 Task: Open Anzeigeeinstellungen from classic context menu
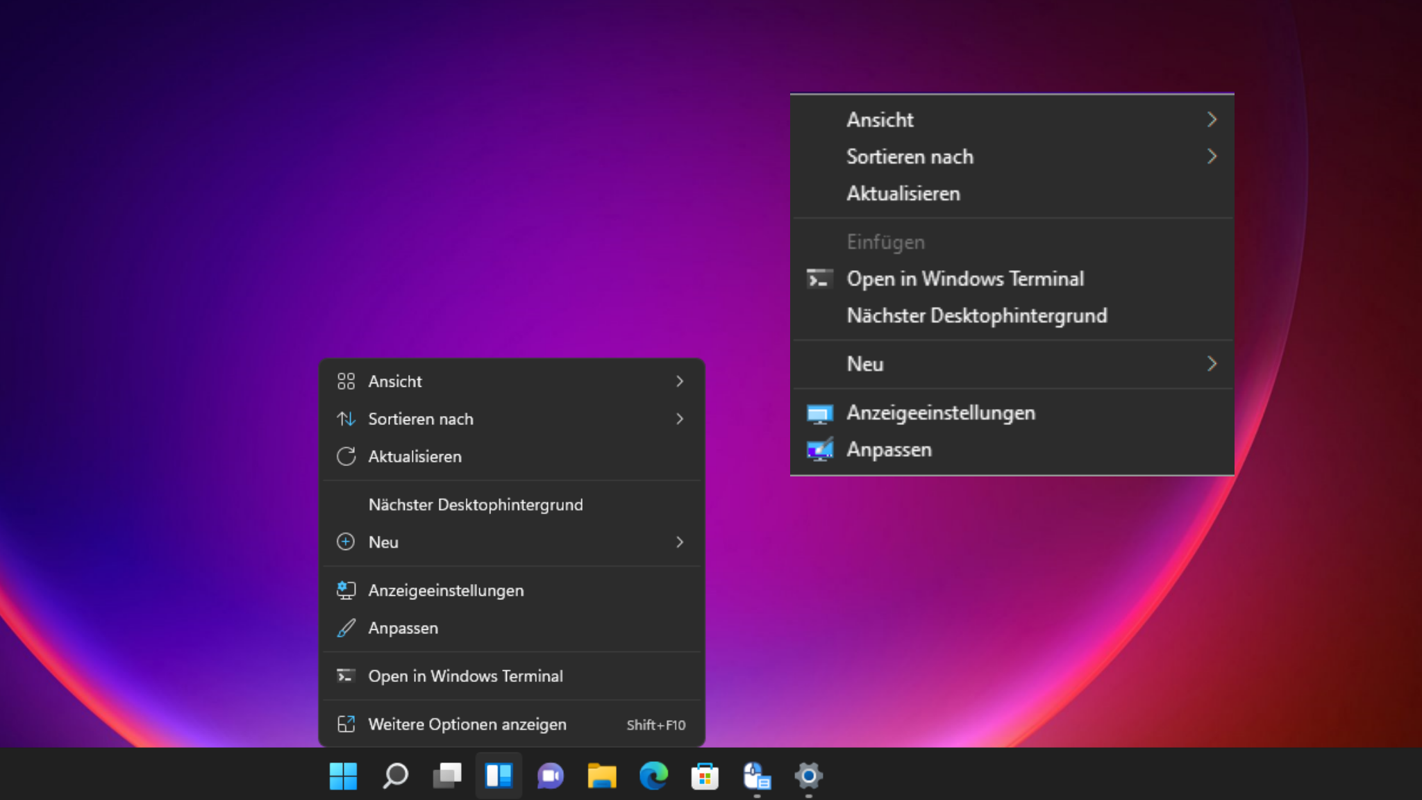1012,412
